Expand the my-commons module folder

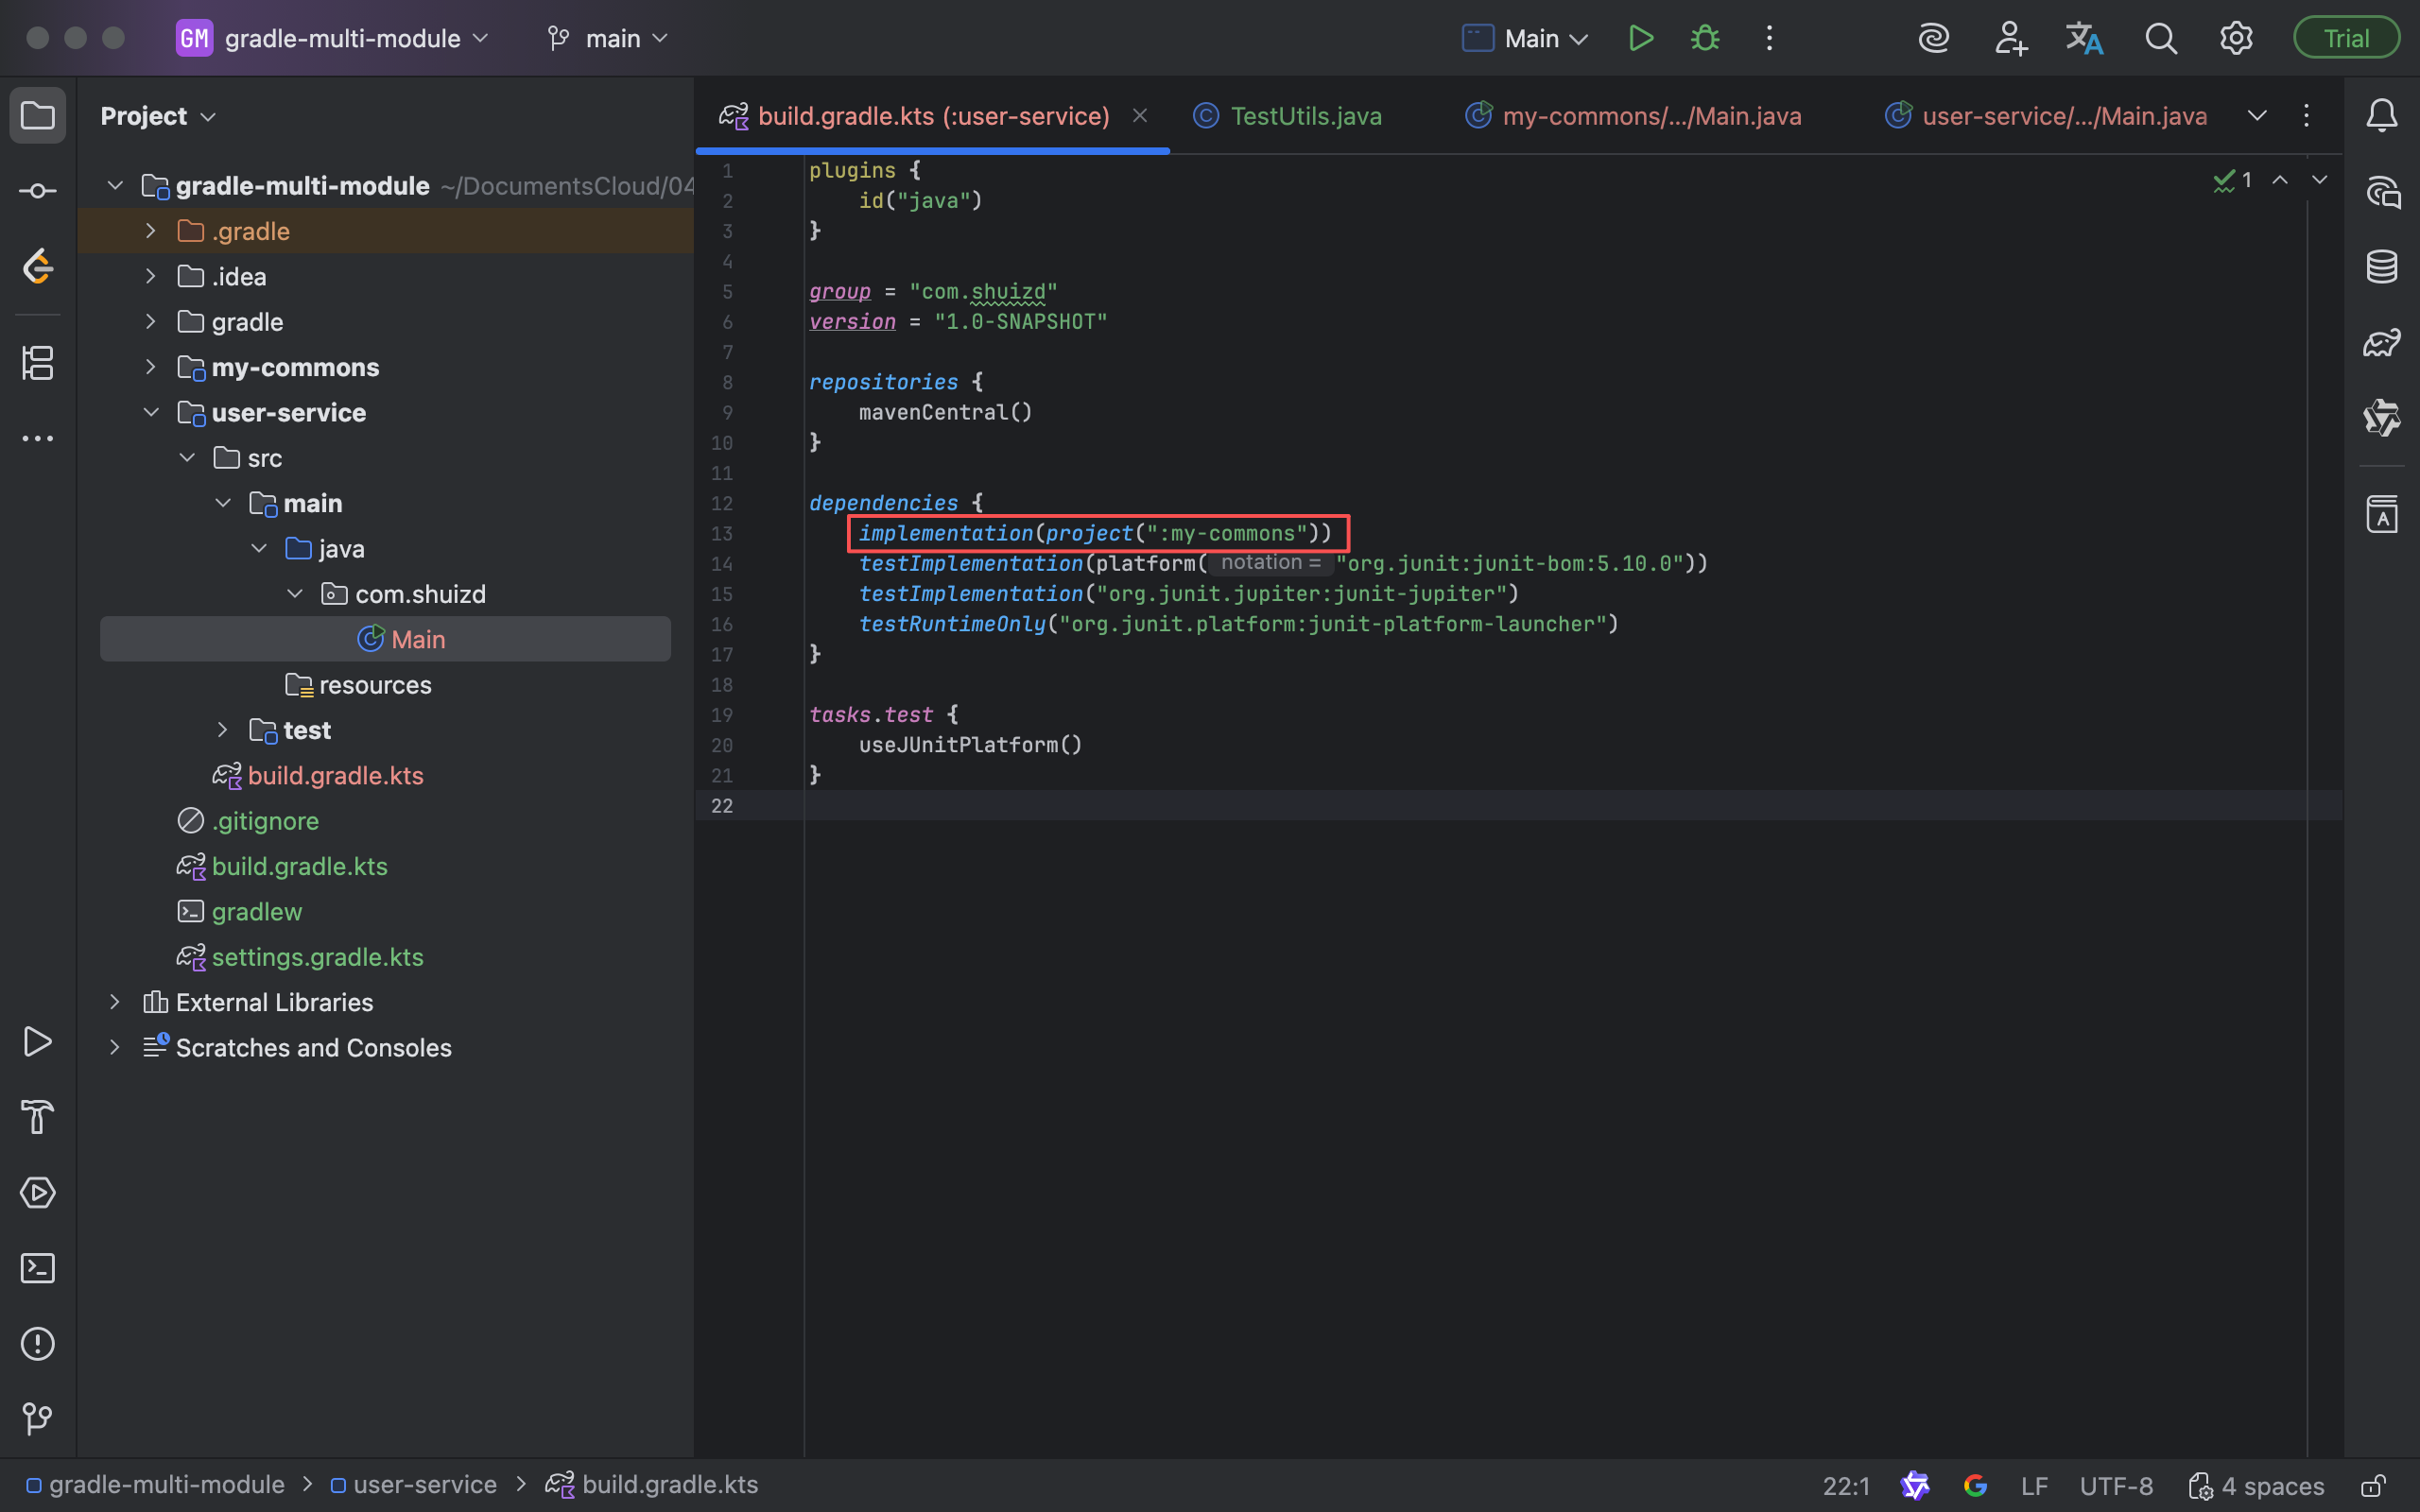pyautogui.click(x=150, y=367)
